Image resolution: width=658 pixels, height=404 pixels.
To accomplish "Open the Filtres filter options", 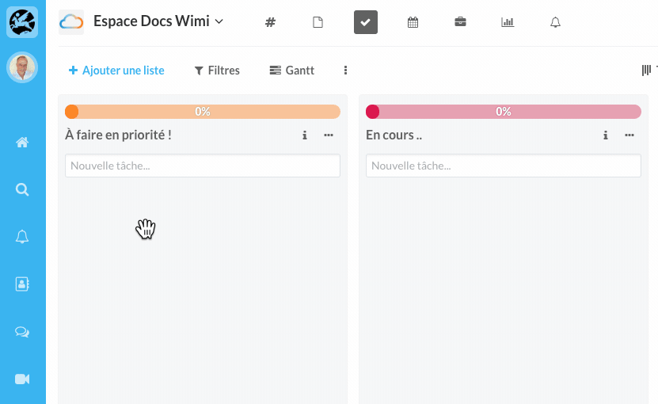I will pyautogui.click(x=217, y=71).
